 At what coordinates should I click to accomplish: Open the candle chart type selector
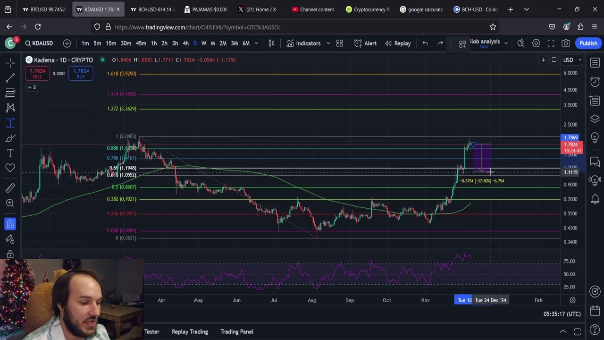(x=271, y=43)
